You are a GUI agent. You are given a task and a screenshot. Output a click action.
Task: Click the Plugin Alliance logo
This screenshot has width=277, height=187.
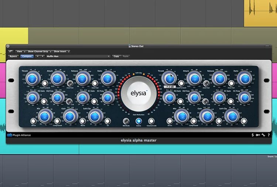point(19,135)
